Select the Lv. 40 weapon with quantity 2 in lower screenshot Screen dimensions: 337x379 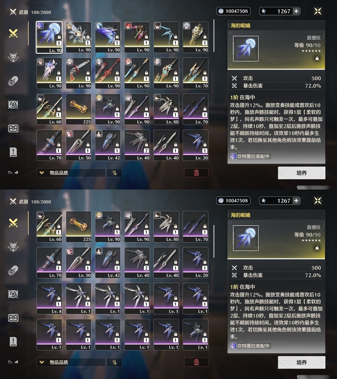point(137,263)
